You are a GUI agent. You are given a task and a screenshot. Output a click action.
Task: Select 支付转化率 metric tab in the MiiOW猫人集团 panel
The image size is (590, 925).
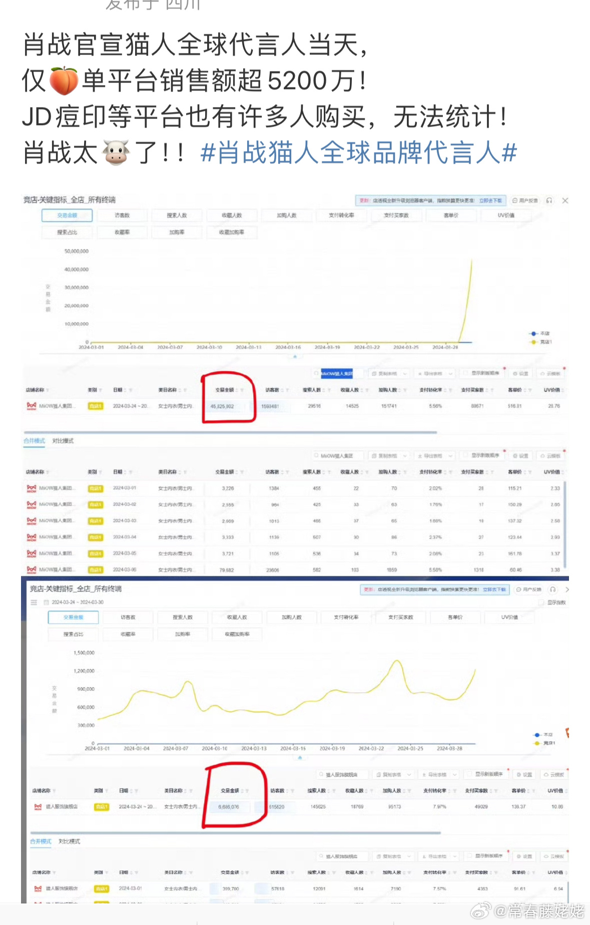point(341,215)
